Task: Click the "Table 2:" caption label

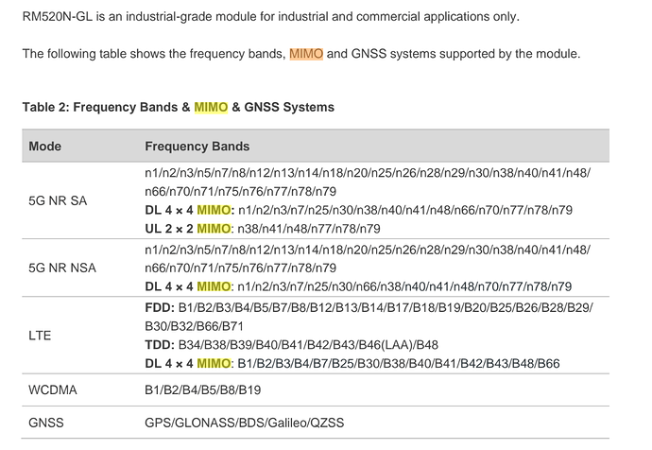Action: pos(47,107)
